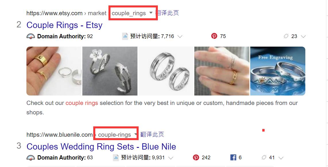The height and width of the screenshot is (167, 328).
Task: Click the Pinterest icon showing 75
Action: tap(214, 36)
